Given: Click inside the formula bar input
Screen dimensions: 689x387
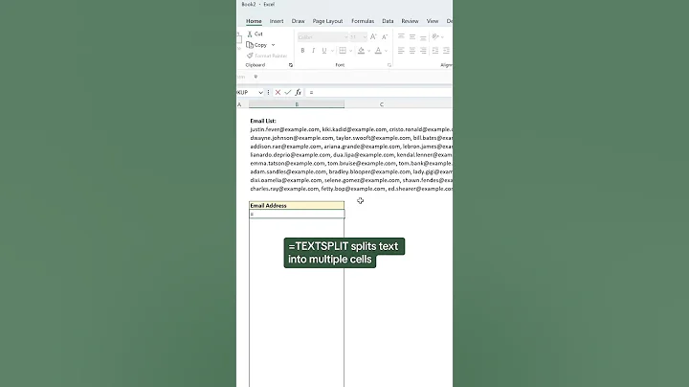Looking at the screenshot, I should click(379, 92).
